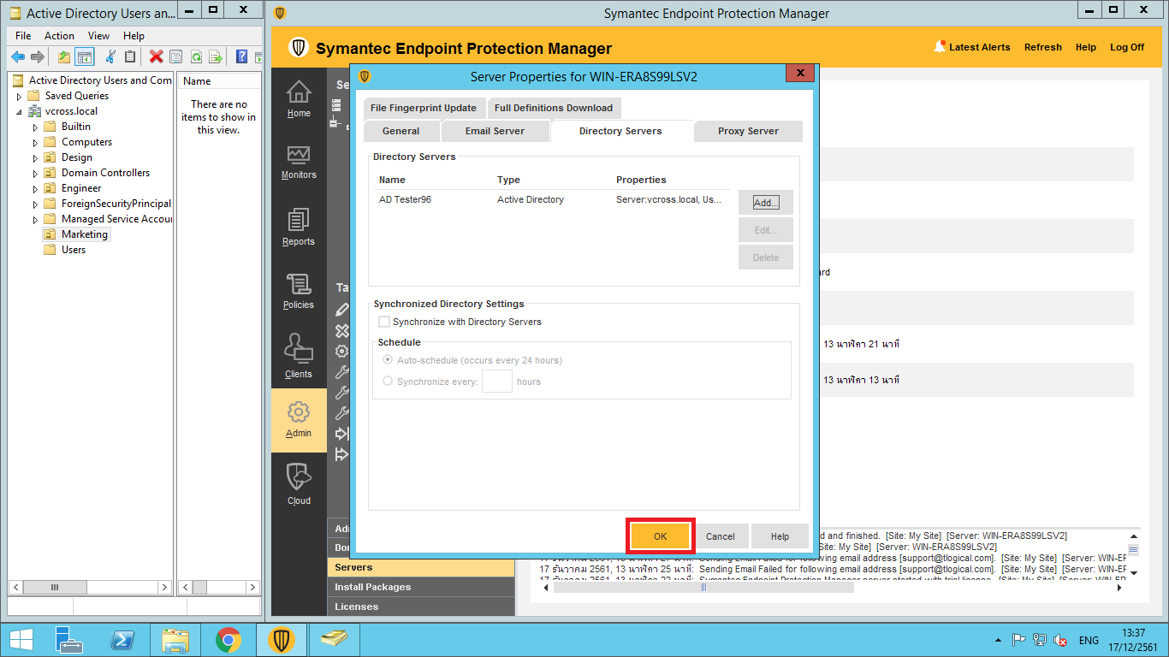Open the Action menu
This screenshot has width=1169, height=657.
pos(59,36)
